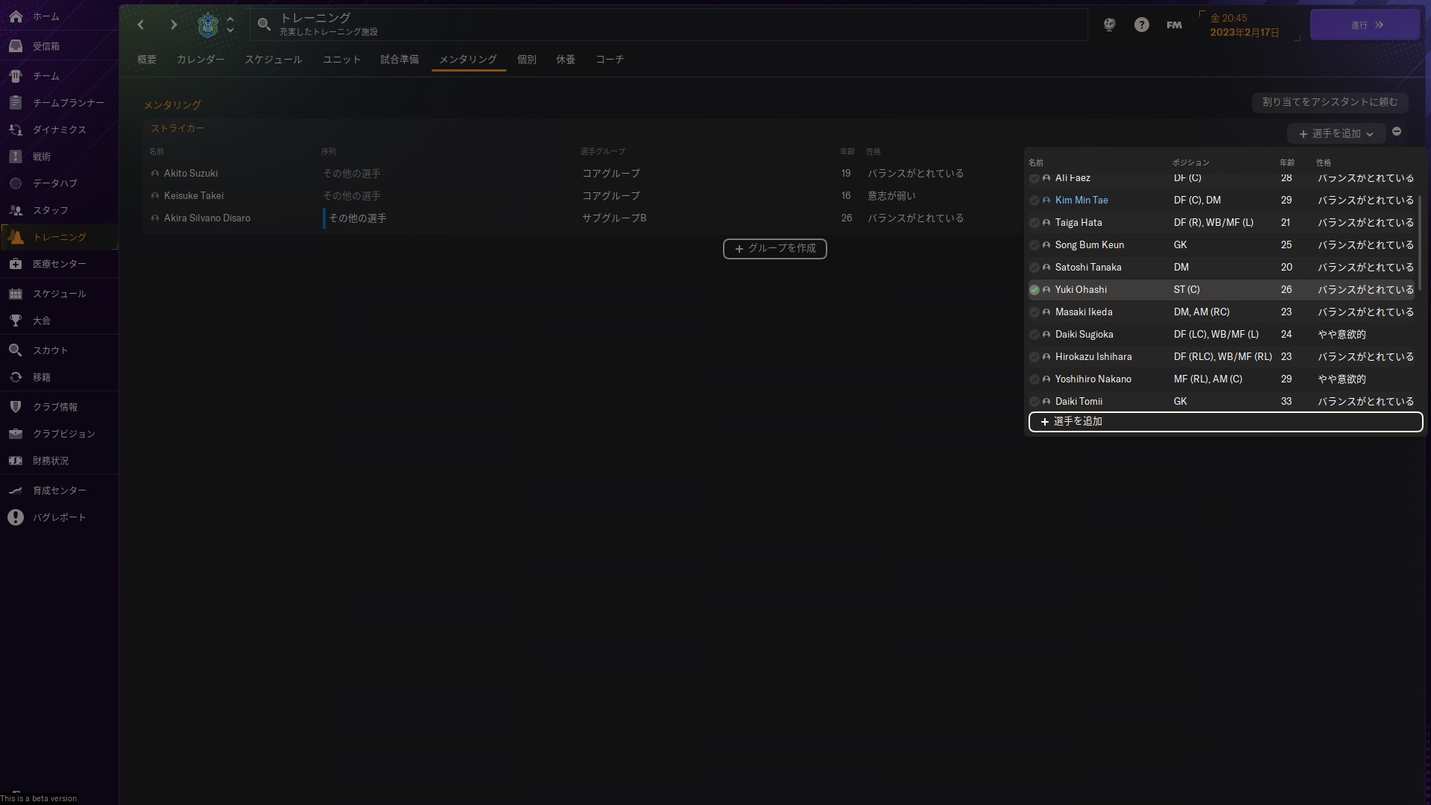The width and height of the screenshot is (1431, 805).
Task: Uncheck Yuki Ohashi in player list
Action: [x=1034, y=290]
